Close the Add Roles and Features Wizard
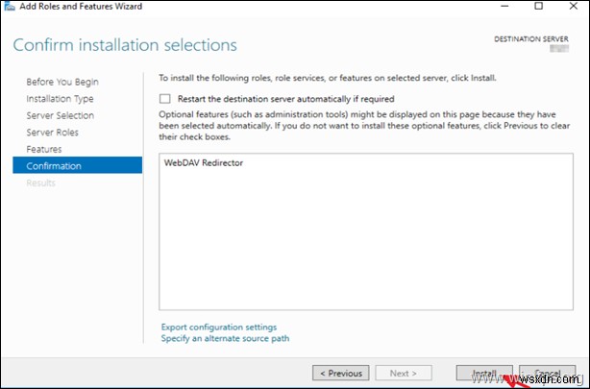Image resolution: width=590 pixels, height=389 pixels. [574, 8]
